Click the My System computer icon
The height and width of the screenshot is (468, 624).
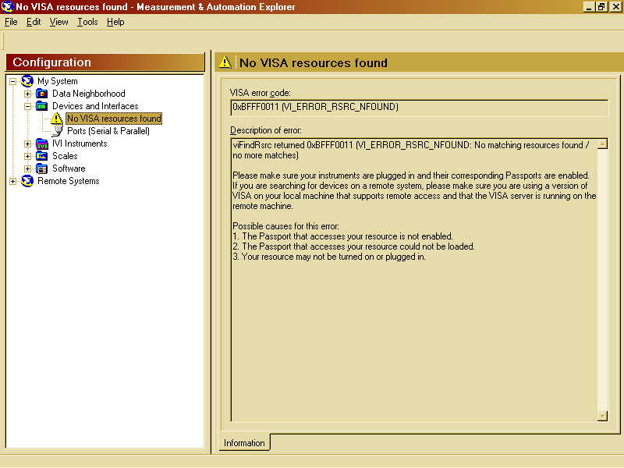pos(27,81)
